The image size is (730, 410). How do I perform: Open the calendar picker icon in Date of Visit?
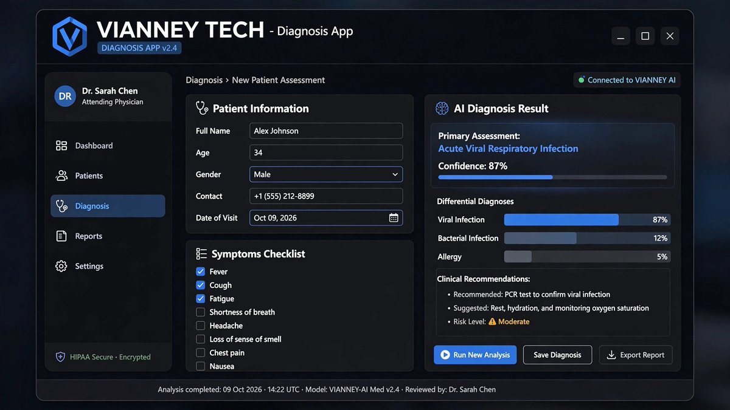[394, 217]
